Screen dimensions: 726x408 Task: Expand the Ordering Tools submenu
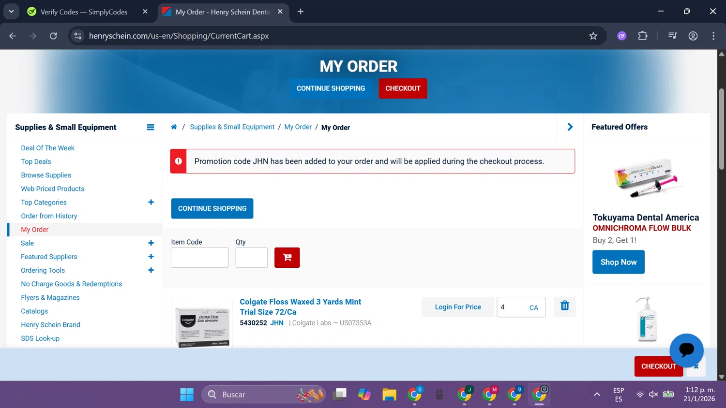click(x=151, y=270)
